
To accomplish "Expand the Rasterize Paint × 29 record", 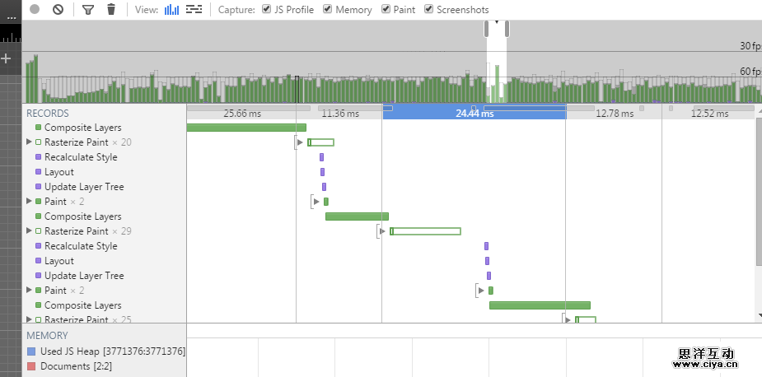I will (x=30, y=231).
